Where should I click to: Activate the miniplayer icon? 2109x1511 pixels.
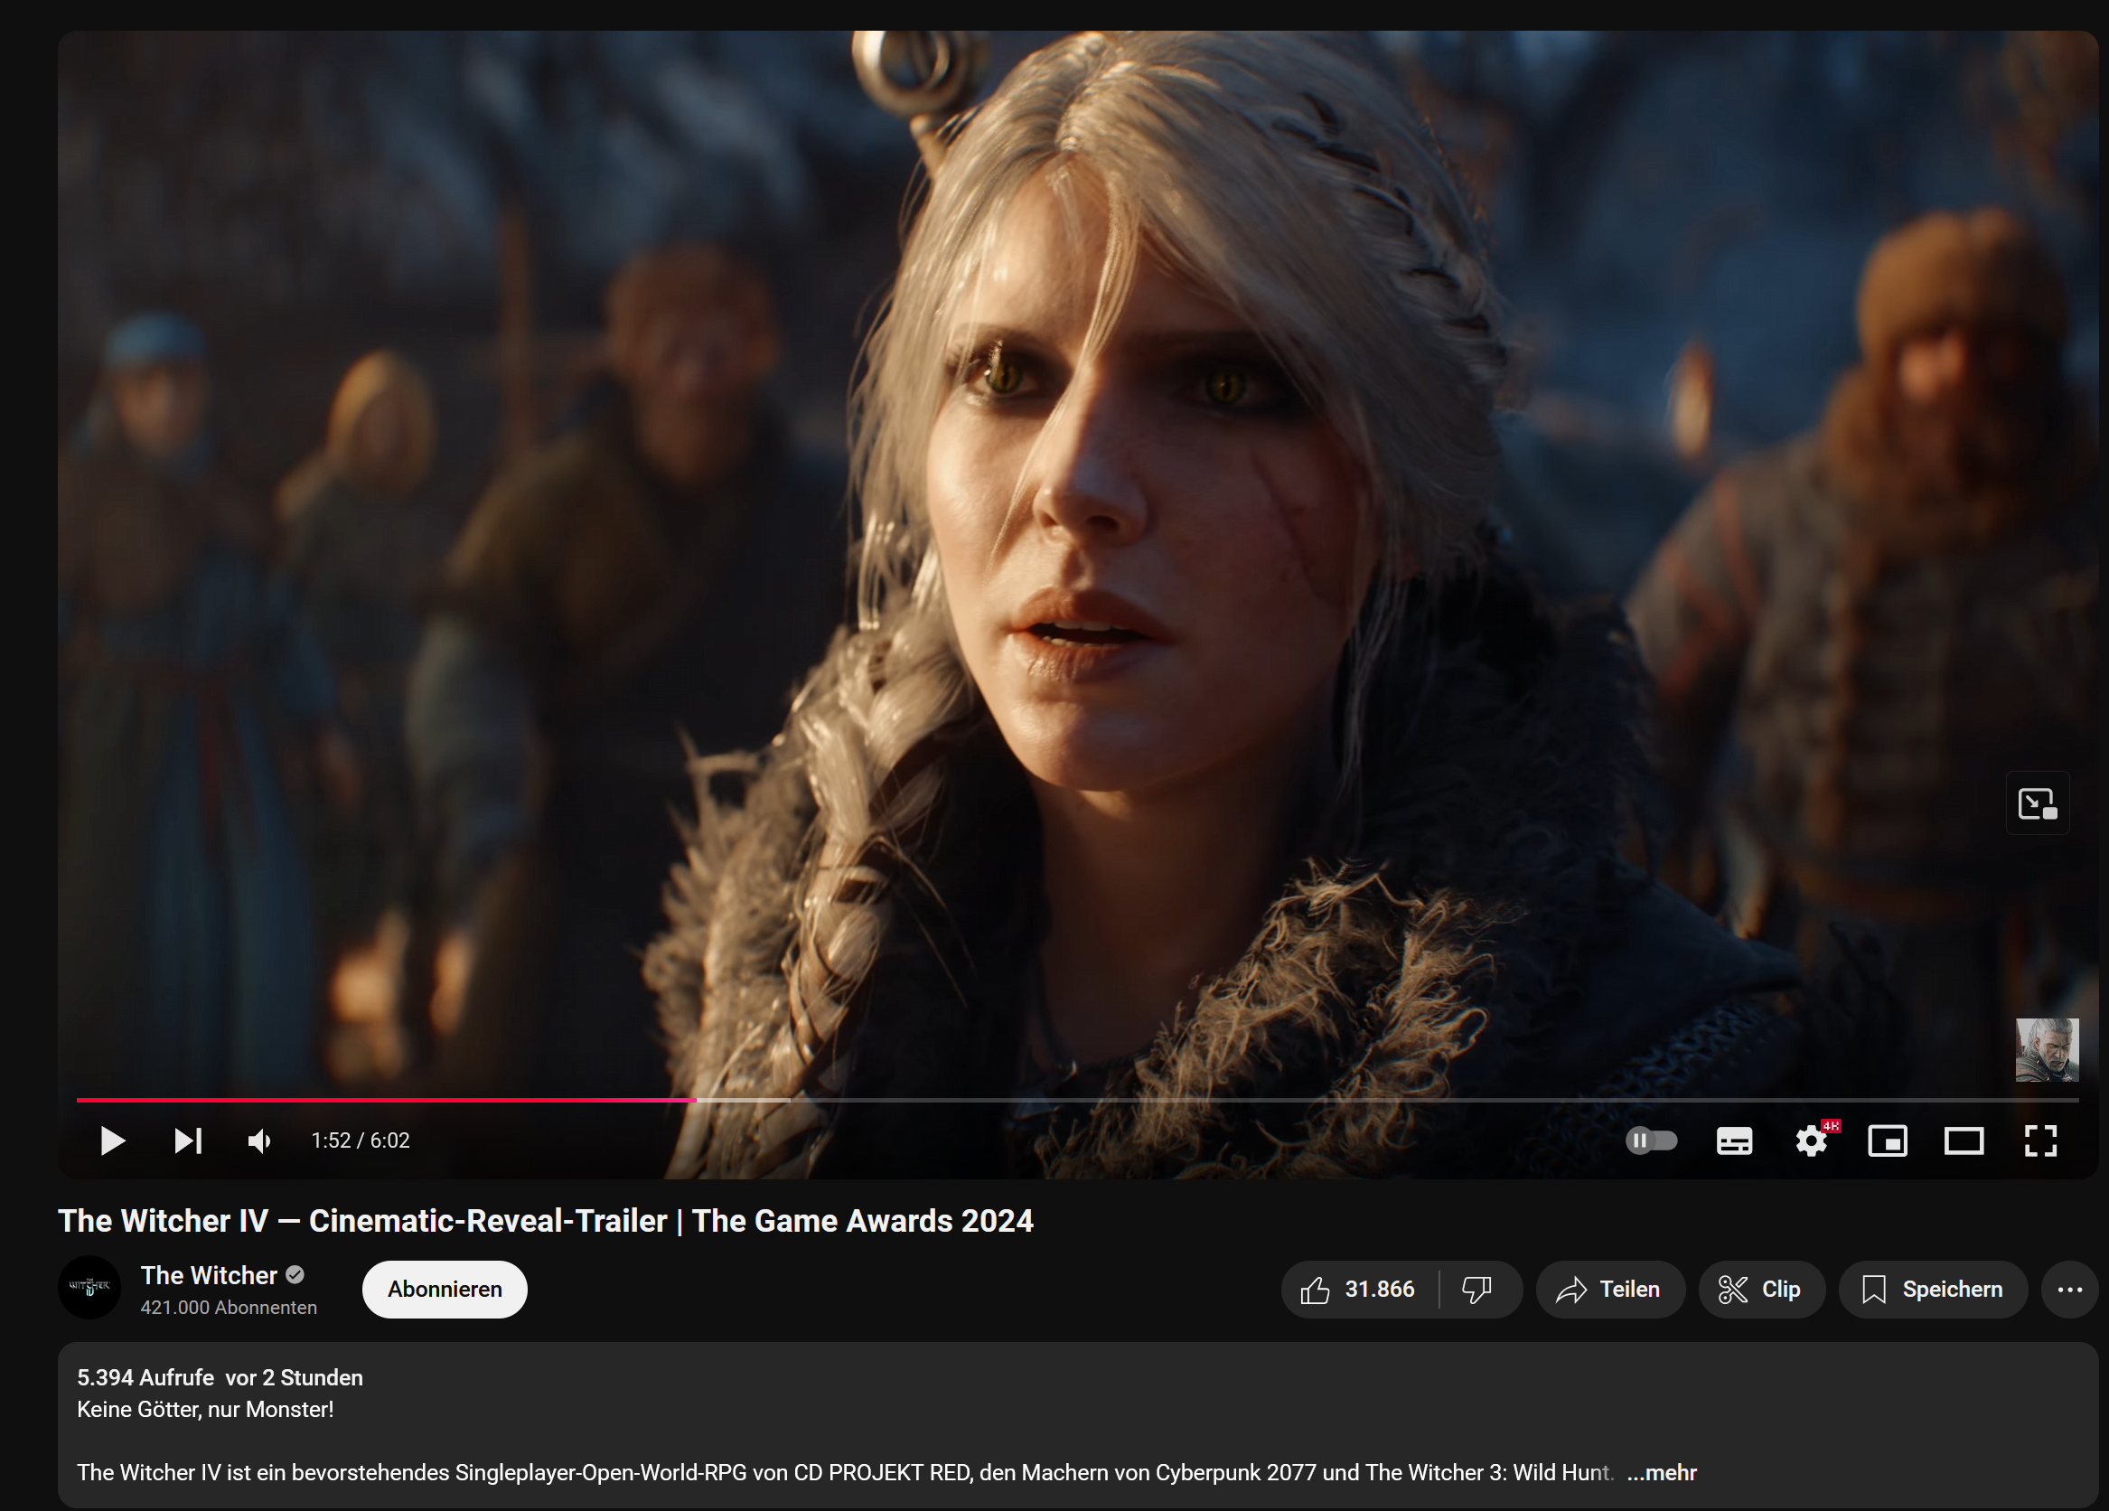point(1889,1140)
